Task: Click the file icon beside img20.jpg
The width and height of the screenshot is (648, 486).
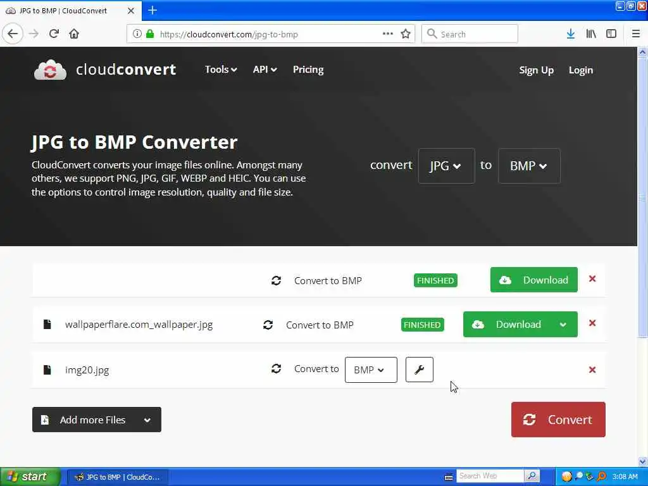Action: click(47, 370)
